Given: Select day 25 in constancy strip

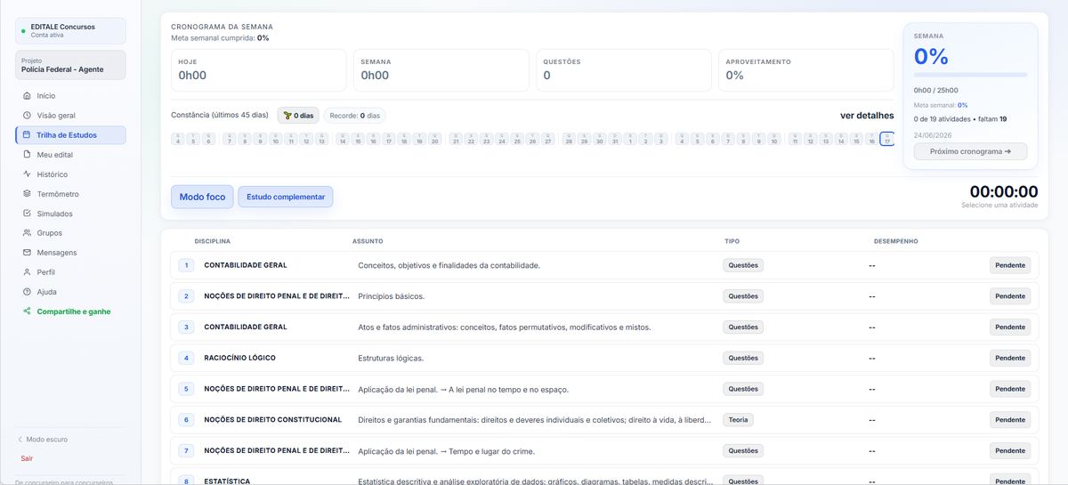Looking at the screenshot, I should click(x=517, y=139).
